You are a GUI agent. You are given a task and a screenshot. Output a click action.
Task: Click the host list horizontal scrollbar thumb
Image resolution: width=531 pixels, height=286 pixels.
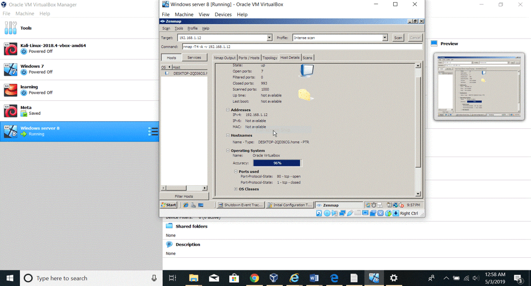point(176,188)
